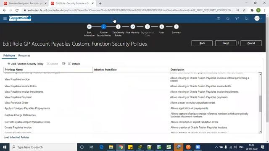Select Apply or Unapply Payables Prepayments row

(131, 108)
